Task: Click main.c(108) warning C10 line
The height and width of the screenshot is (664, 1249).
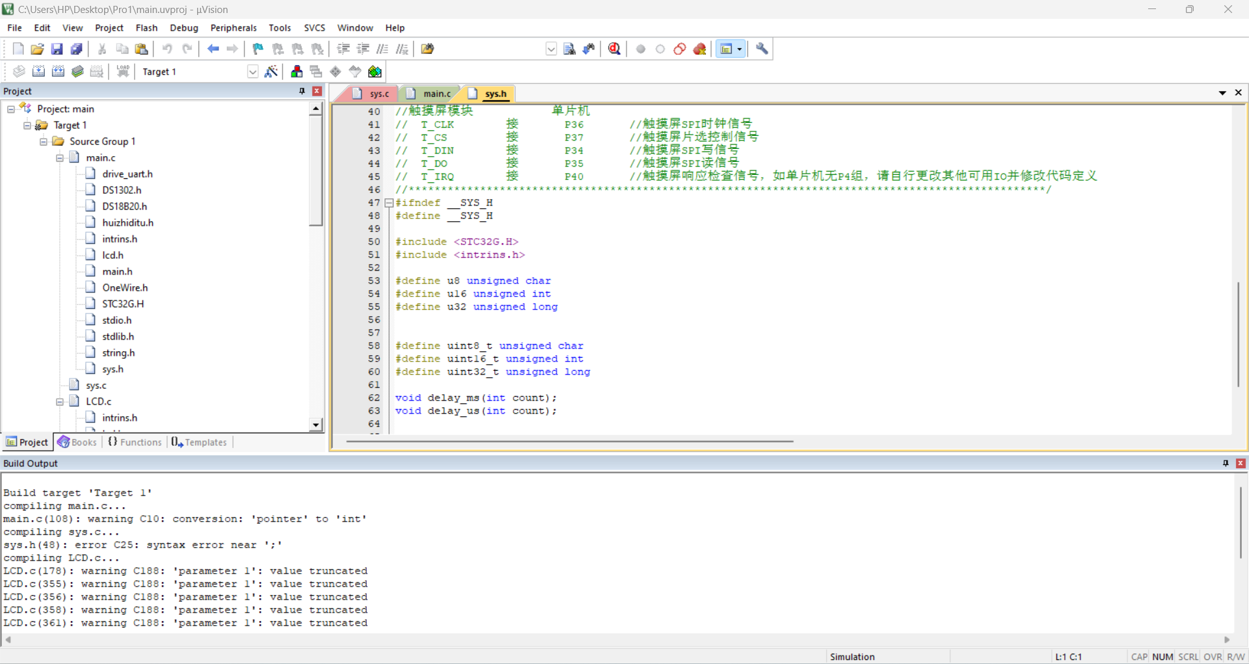Action: tap(185, 519)
